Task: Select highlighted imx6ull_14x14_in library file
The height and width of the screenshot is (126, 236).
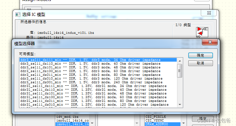Action: [72, 124]
